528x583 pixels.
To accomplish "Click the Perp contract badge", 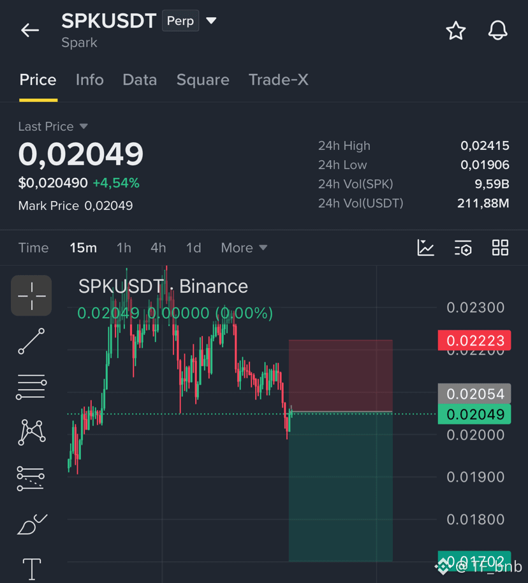I will (x=180, y=21).
